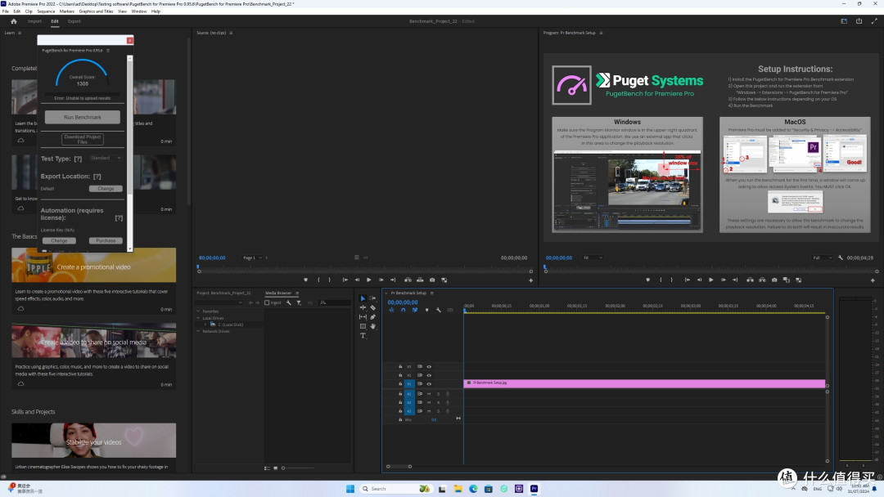This screenshot has height=497, width=884.
Task: Add marker in the timeline panel
Action: click(x=426, y=310)
